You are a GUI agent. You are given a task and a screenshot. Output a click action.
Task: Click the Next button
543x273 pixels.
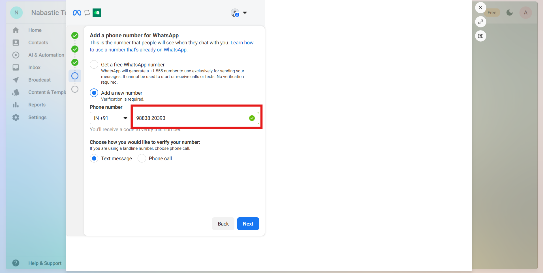point(248,224)
